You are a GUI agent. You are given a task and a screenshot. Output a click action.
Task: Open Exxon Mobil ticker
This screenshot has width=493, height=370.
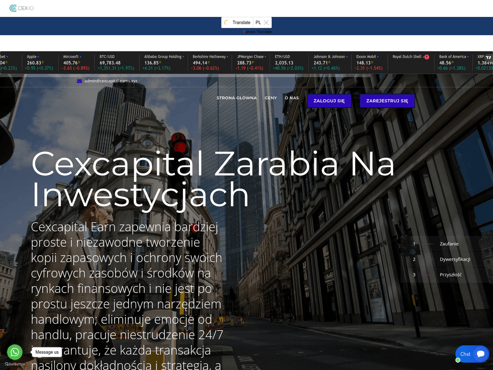(x=369, y=62)
